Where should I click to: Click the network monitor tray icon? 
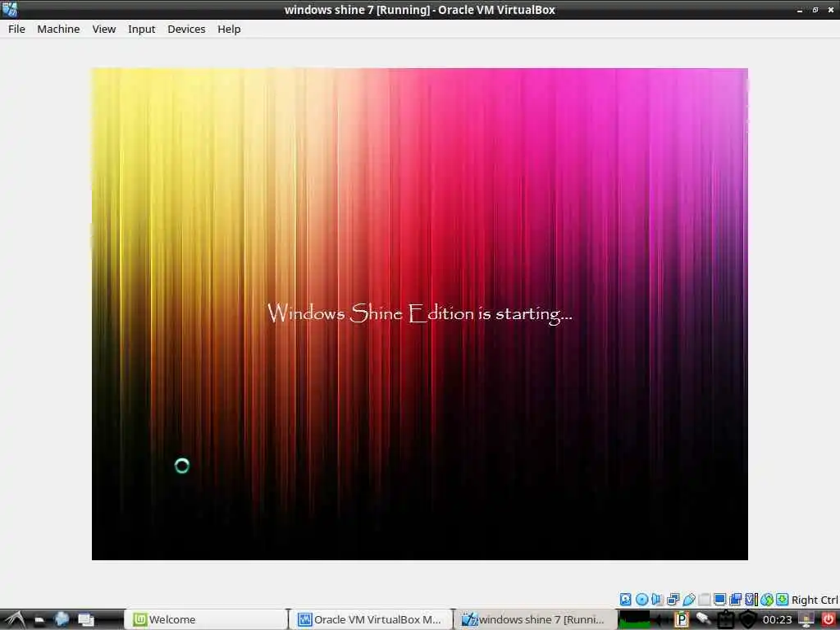pos(806,620)
